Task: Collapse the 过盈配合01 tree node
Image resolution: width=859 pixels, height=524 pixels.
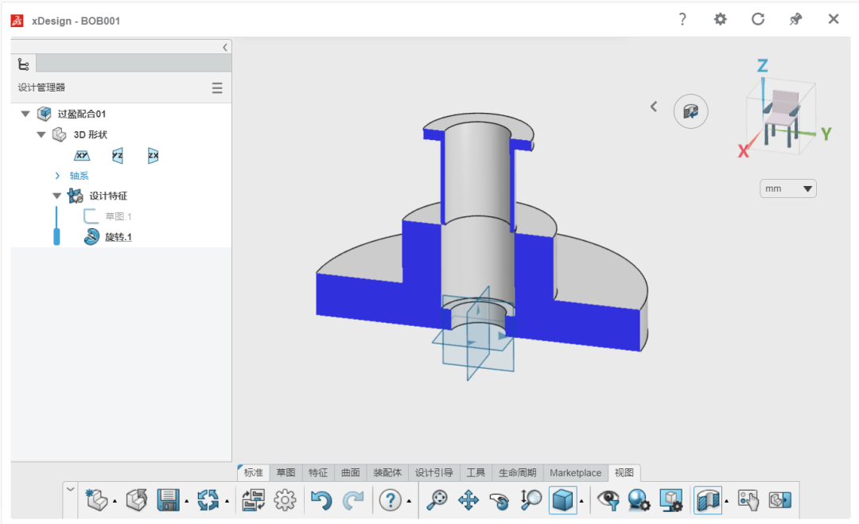Action: (25, 114)
